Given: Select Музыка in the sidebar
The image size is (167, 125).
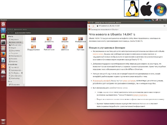Looking at the screenshot, I should tap(15, 59).
